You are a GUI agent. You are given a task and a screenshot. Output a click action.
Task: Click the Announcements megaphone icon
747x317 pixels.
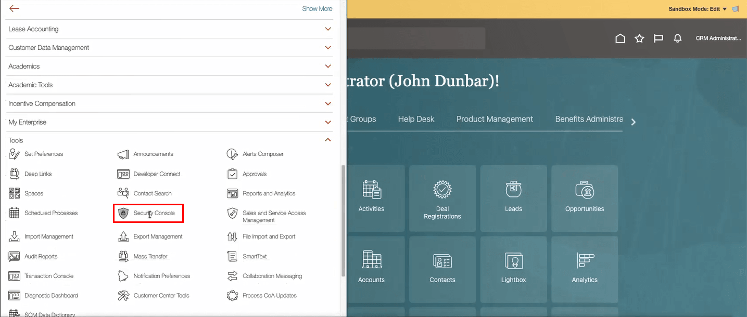pos(123,154)
